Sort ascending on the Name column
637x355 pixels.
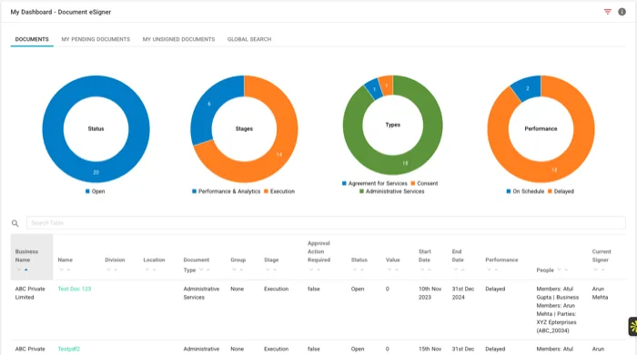click(68, 269)
